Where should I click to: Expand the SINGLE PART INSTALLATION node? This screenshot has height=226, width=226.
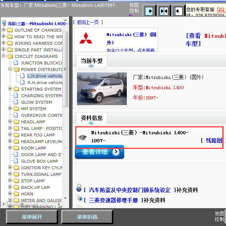(4, 49)
